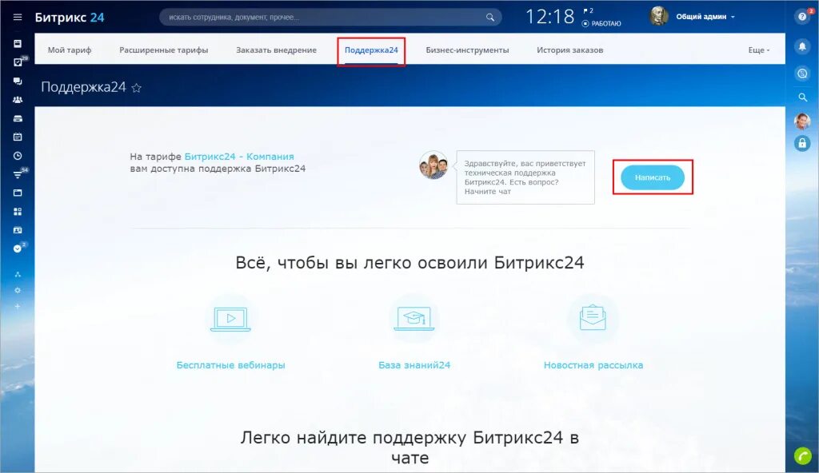Open the chat messenger icon in right panel
The image size is (819, 473).
(x=802, y=74)
